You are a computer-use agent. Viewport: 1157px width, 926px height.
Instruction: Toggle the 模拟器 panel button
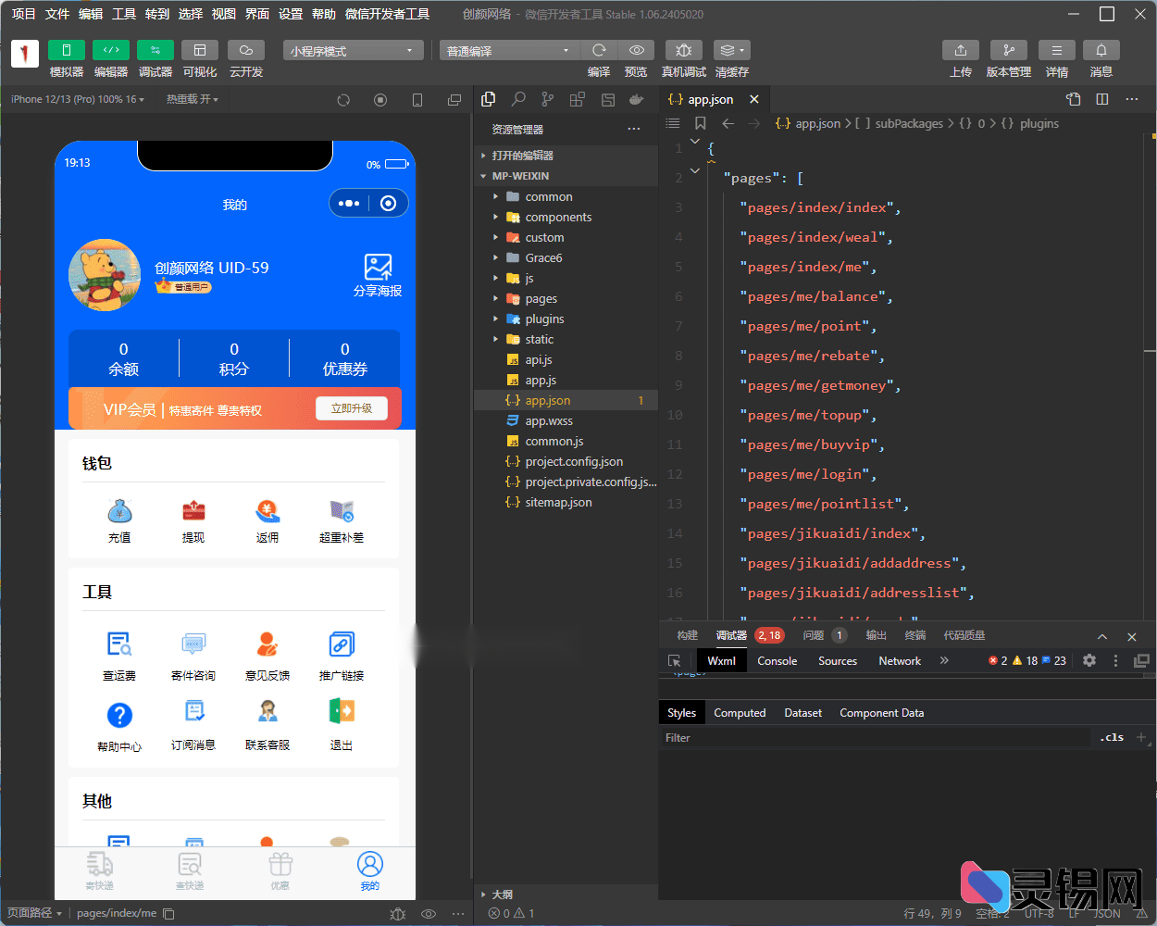[66, 50]
